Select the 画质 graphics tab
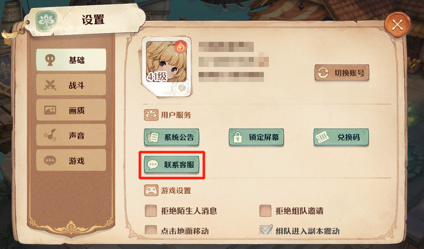This screenshot has width=424, height=249. (71, 110)
